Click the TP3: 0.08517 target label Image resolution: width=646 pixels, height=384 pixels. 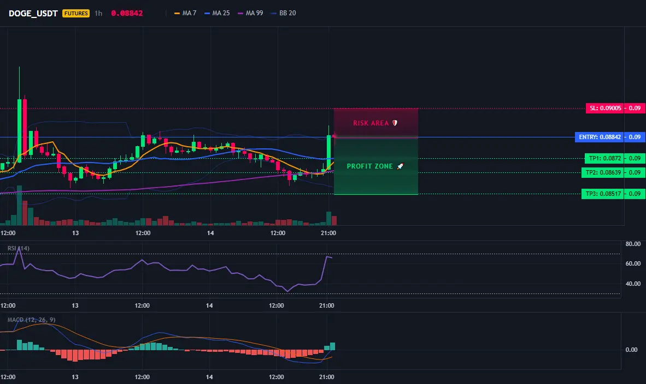[x=603, y=194]
